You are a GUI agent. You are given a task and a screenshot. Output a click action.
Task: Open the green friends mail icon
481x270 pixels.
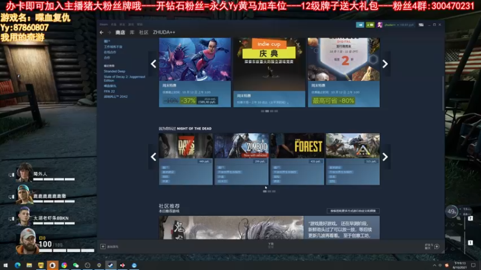370,25
